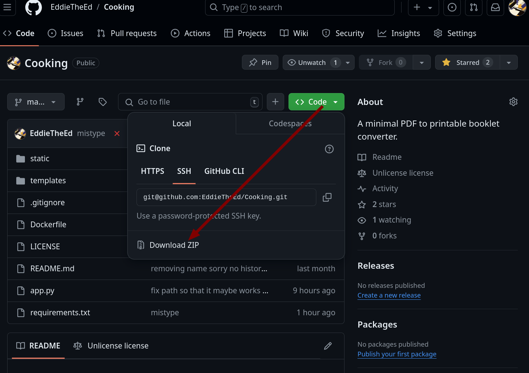Open the Security tab
Image resolution: width=529 pixels, height=373 pixels.
point(343,33)
